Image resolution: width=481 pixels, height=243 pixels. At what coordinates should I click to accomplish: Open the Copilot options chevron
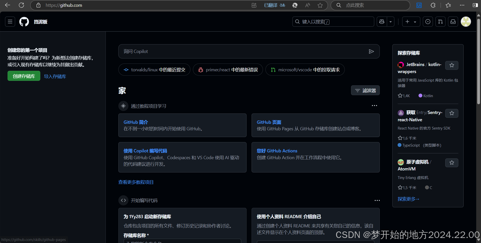[390, 22]
